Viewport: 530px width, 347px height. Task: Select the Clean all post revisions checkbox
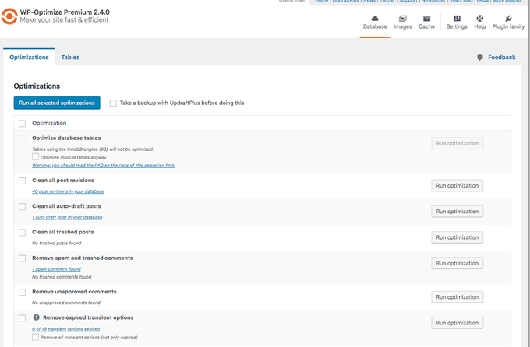pos(23,181)
